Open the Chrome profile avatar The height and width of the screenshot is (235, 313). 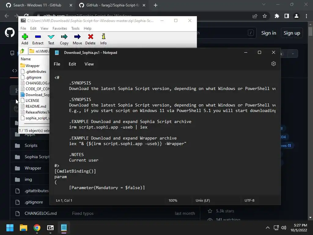(x=296, y=16)
